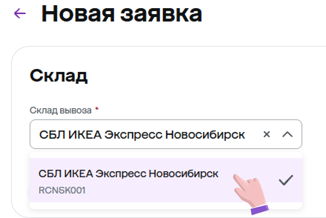Click the checkmark on the selected option
The height and width of the screenshot is (218, 326).
click(286, 181)
